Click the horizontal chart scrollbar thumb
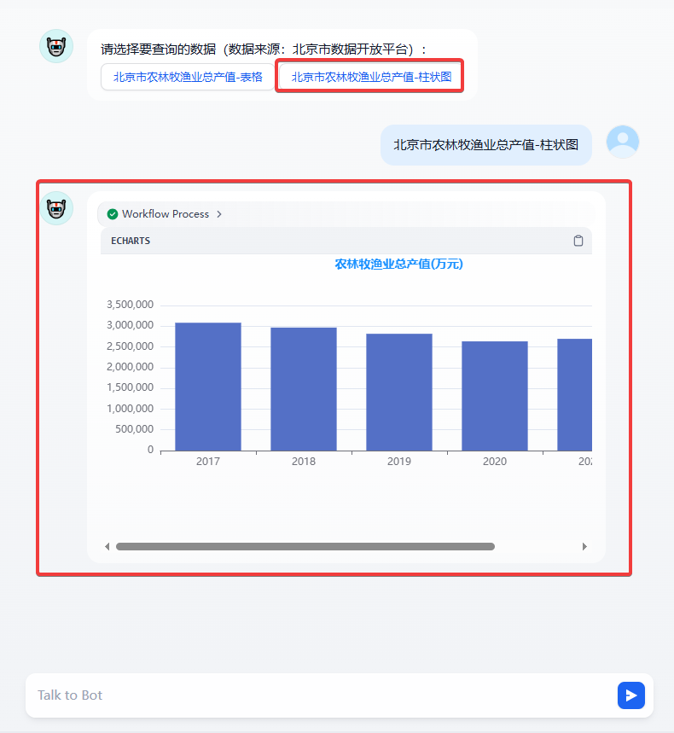This screenshot has height=733, width=674. (x=305, y=546)
